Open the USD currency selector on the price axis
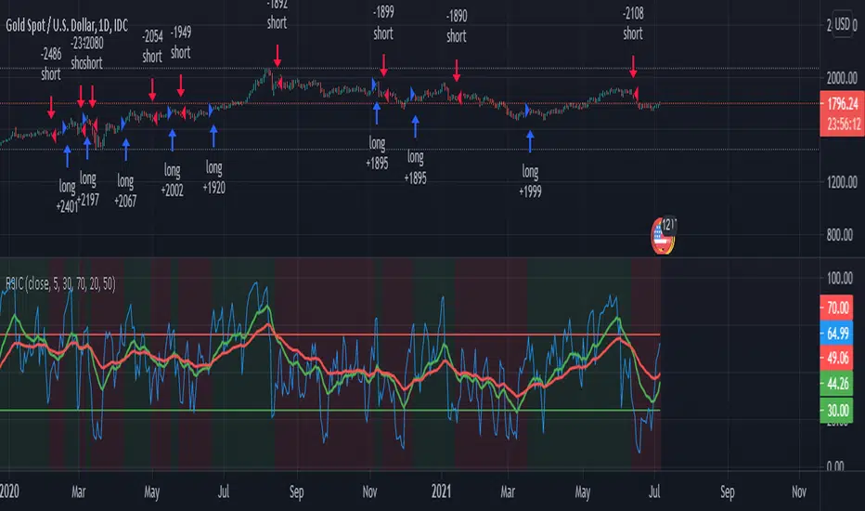This screenshot has height=511, width=865. (x=842, y=24)
